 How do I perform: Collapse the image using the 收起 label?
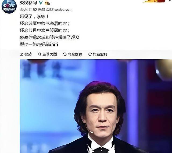[28, 54]
